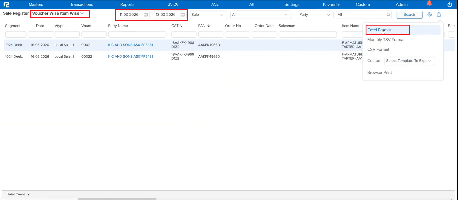The width and height of the screenshot is (458, 202).
Task: Open the notification bell
Action: tap(429, 3)
